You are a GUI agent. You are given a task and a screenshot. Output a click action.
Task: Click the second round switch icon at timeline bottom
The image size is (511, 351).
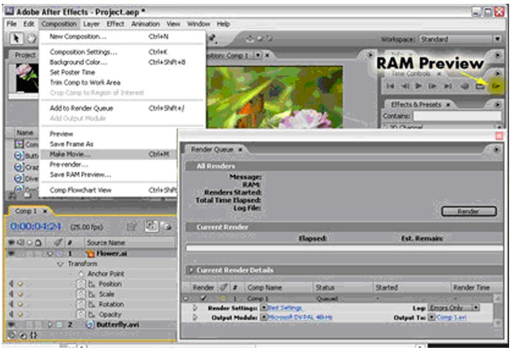click(x=23, y=334)
